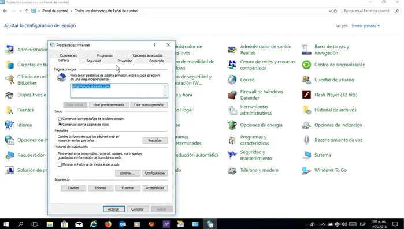Open Barra de tareas y navegación icon
Screen dimensions: 404x229
306,50
